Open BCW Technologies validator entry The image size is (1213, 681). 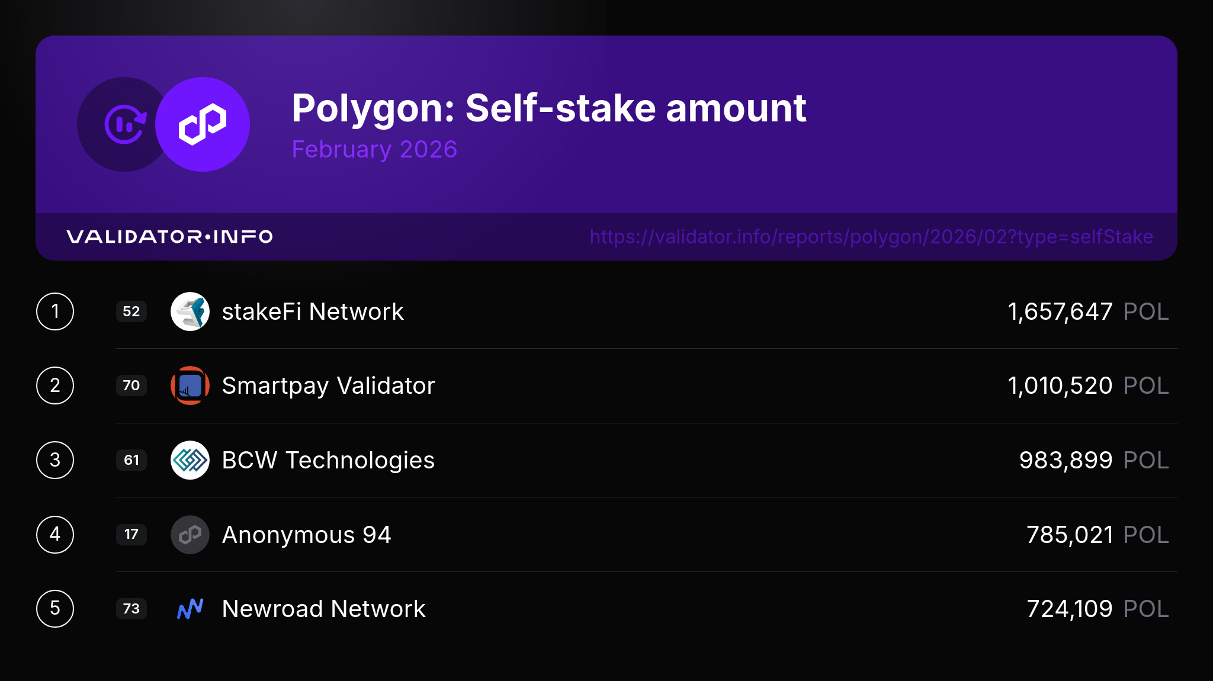pos(328,460)
